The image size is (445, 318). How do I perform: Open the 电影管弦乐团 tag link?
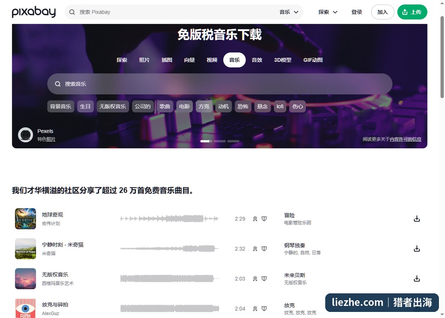point(297,223)
